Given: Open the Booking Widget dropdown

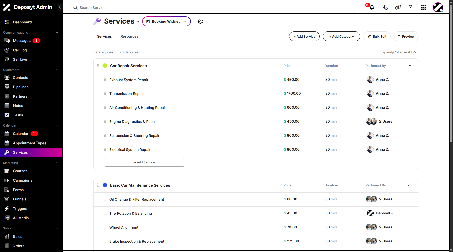Looking at the screenshot, I should 166,21.
